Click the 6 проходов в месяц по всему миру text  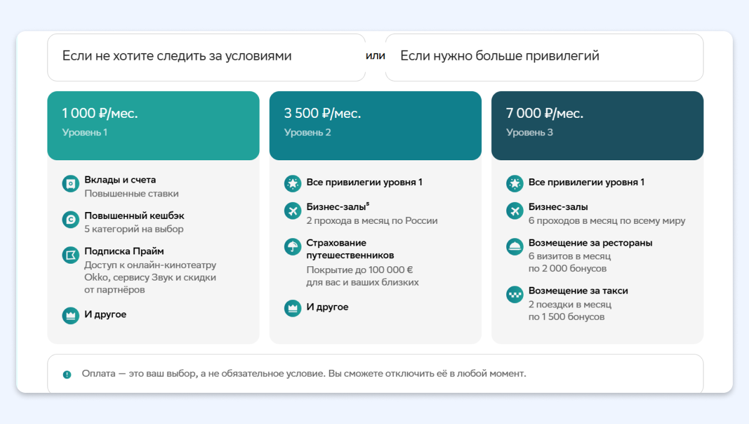(x=607, y=221)
